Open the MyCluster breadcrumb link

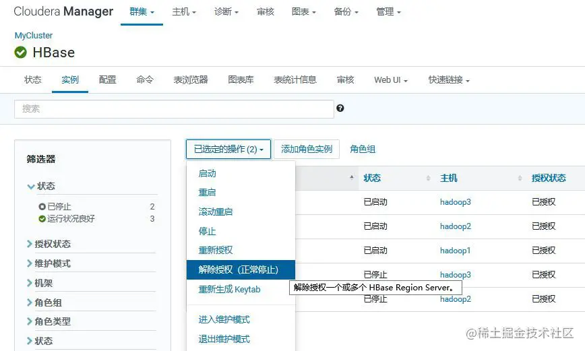point(34,36)
